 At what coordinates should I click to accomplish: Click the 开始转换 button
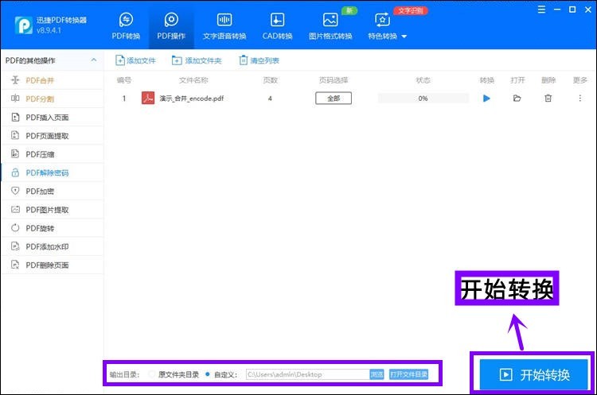pos(533,375)
